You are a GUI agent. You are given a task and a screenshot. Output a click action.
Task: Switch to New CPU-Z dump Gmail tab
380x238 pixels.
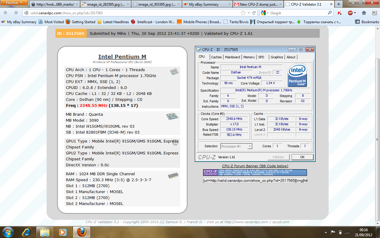258,4
